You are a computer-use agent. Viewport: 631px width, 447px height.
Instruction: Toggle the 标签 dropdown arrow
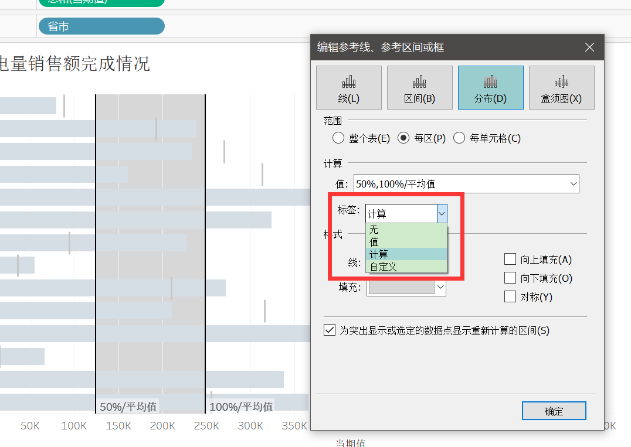pos(442,213)
